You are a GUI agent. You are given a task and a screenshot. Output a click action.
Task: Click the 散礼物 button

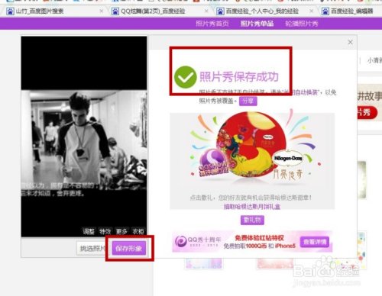[x=252, y=220]
